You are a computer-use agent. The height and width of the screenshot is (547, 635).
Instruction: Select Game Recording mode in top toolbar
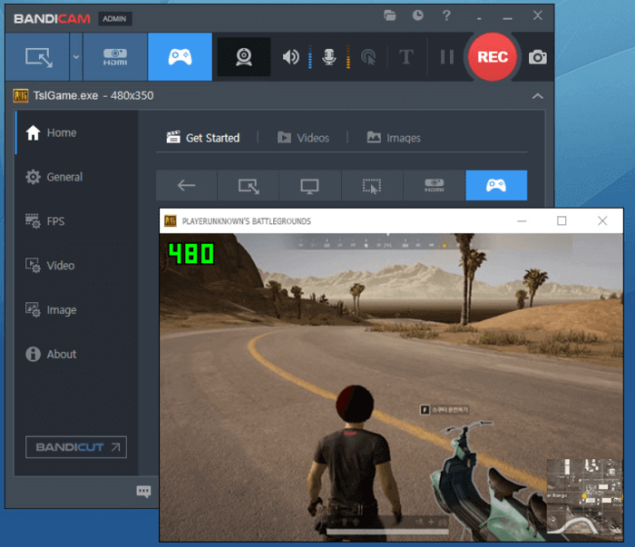click(x=180, y=56)
